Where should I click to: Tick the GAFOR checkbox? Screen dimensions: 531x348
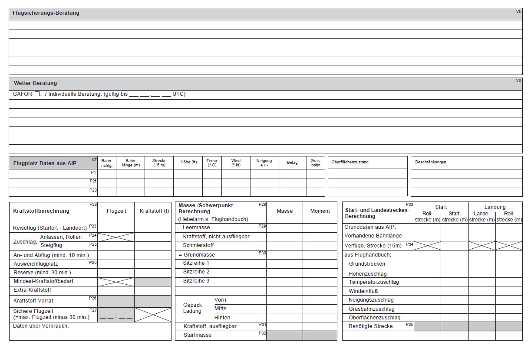click(37, 94)
